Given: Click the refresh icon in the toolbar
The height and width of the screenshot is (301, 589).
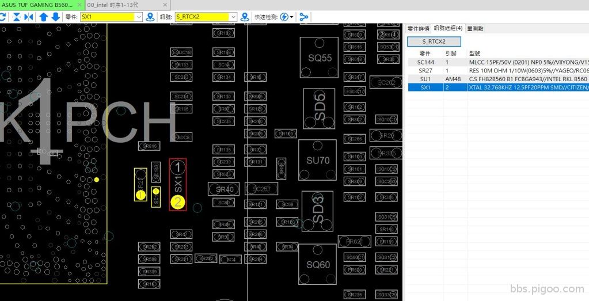Looking at the screenshot, I should (x=2, y=17).
